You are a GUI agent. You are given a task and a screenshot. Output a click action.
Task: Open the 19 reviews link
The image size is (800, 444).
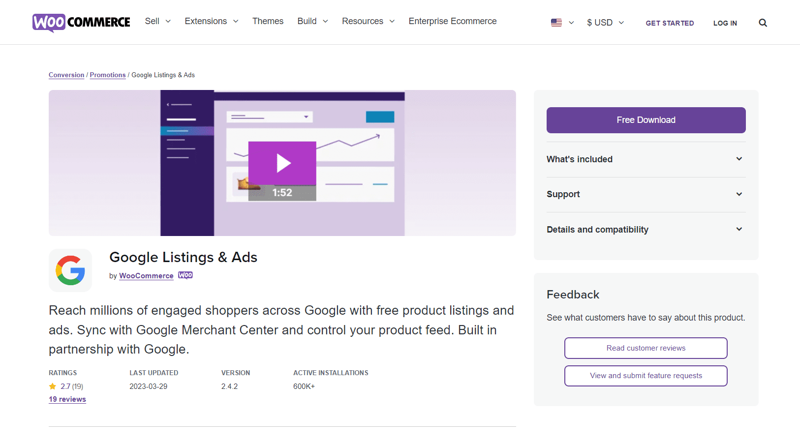click(67, 399)
